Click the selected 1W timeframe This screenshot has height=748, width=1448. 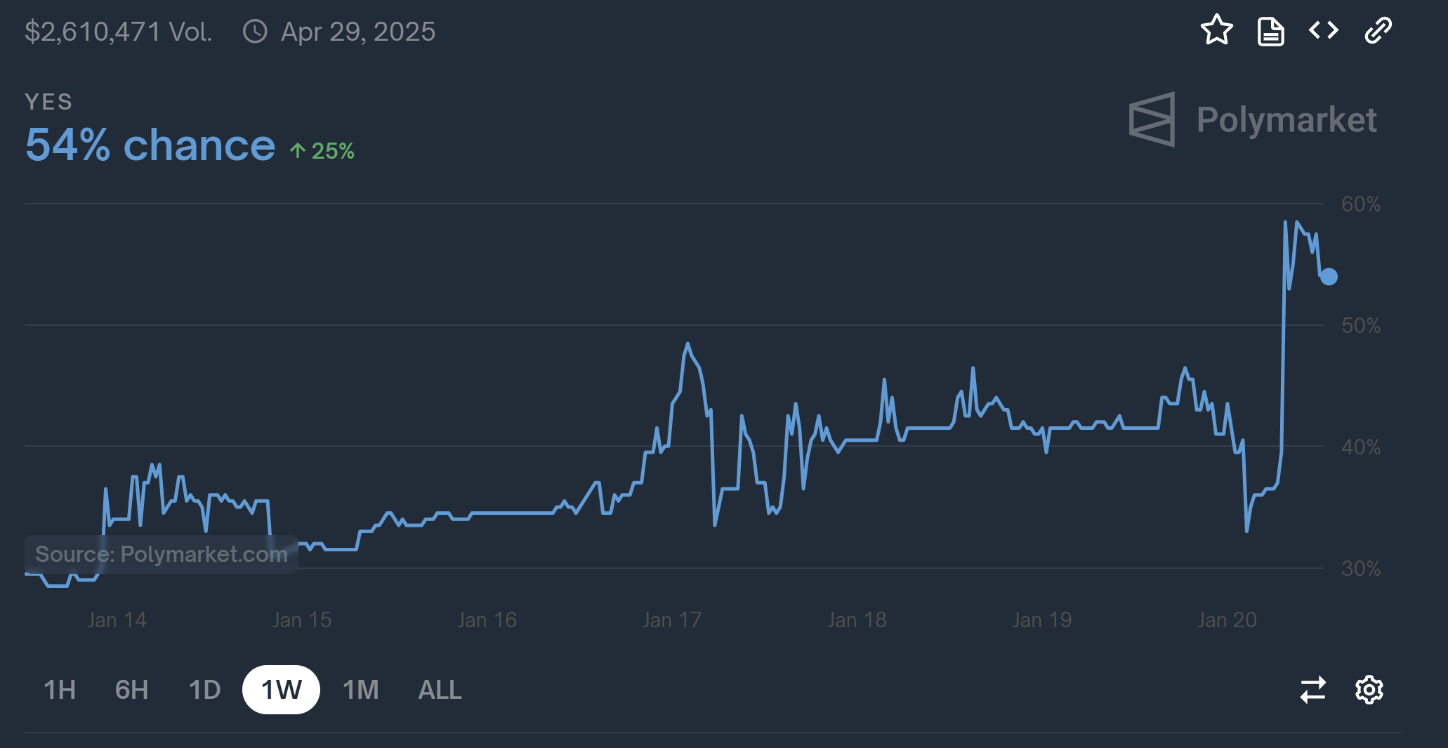click(280, 690)
